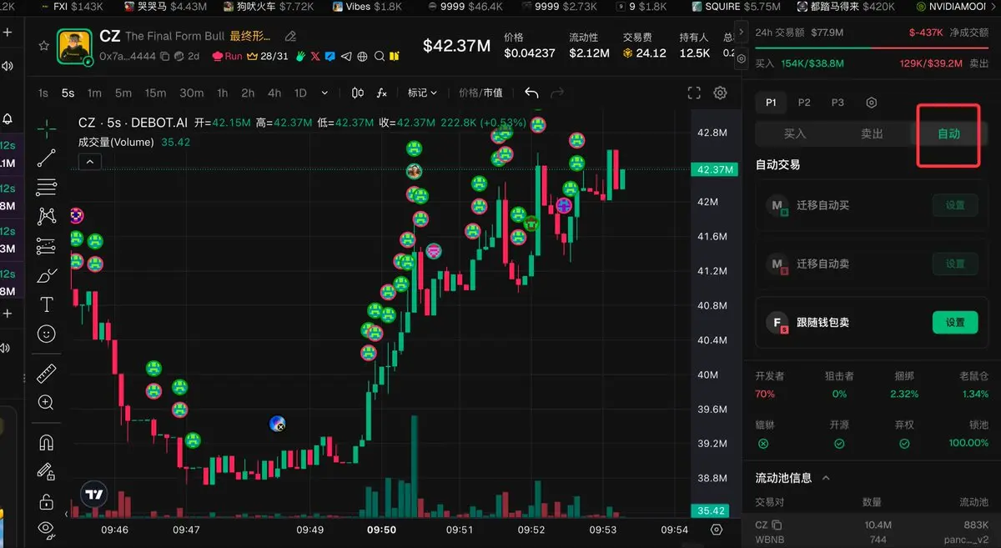
Task: Open the Run launchpad label
Action: 227,57
